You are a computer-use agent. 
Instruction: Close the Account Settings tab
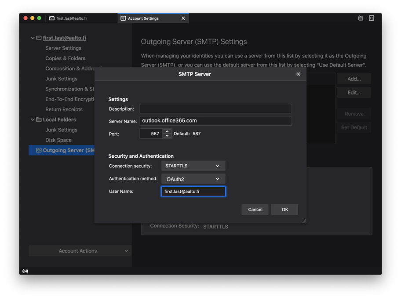tap(183, 18)
